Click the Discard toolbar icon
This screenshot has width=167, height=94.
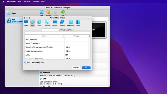[56, 12]
